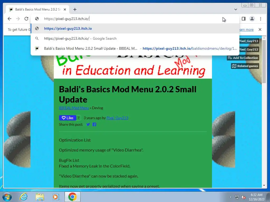Open the taskbar clock and date
This screenshot has width=270, height=202.
(257, 197)
